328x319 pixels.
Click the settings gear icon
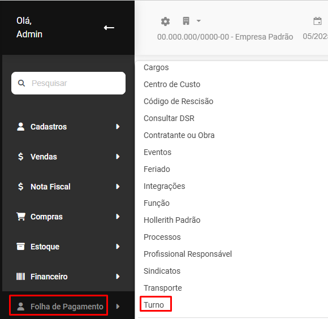pyautogui.click(x=165, y=21)
